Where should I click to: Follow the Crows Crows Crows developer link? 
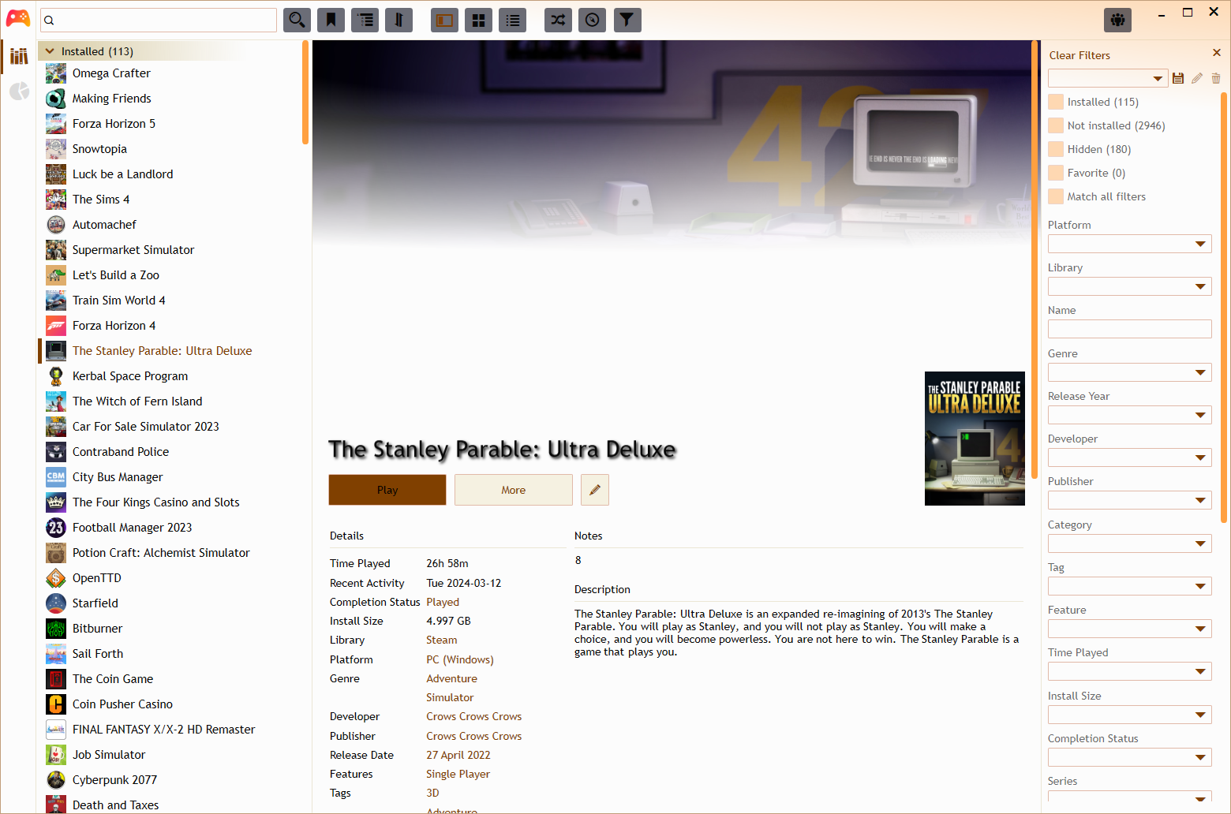tap(474, 716)
